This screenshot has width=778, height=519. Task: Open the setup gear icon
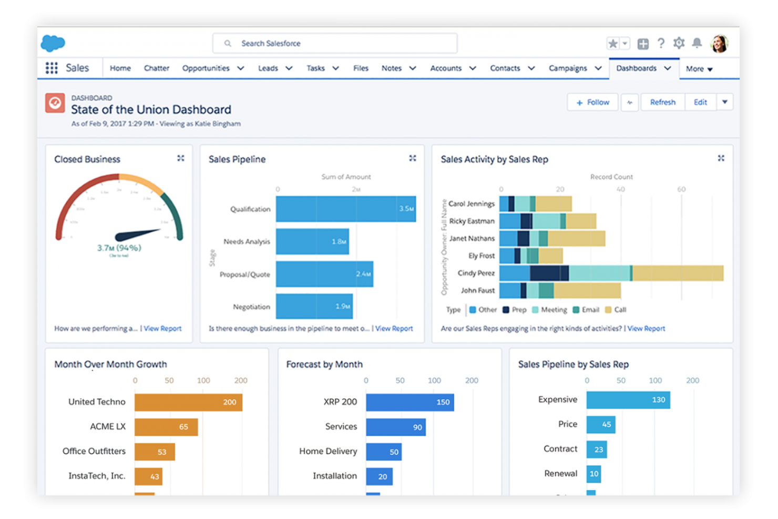coord(679,43)
